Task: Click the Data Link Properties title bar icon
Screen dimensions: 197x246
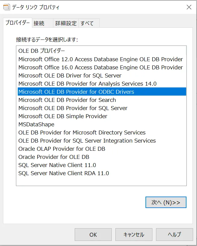Action: point(6,7)
